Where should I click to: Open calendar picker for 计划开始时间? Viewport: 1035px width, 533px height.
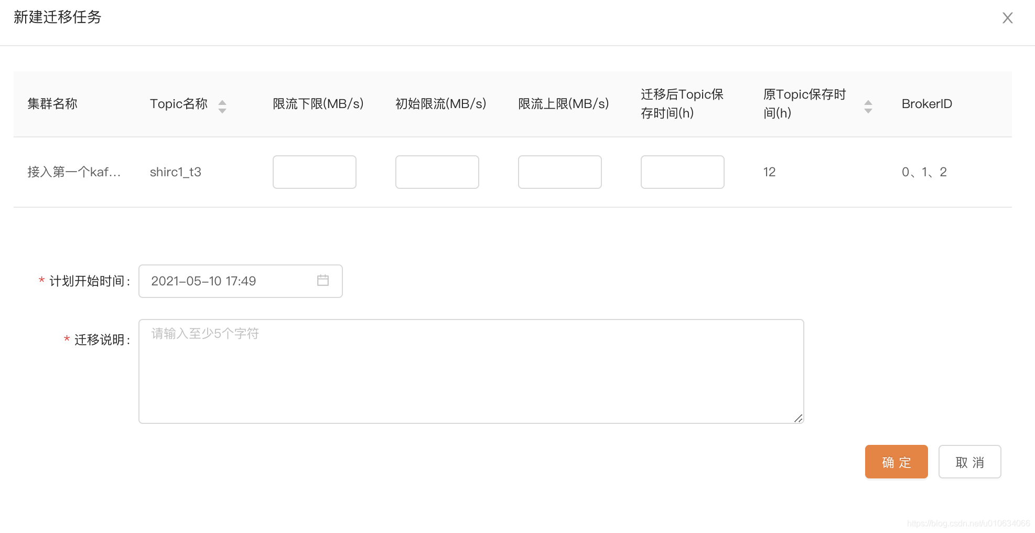coord(323,281)
